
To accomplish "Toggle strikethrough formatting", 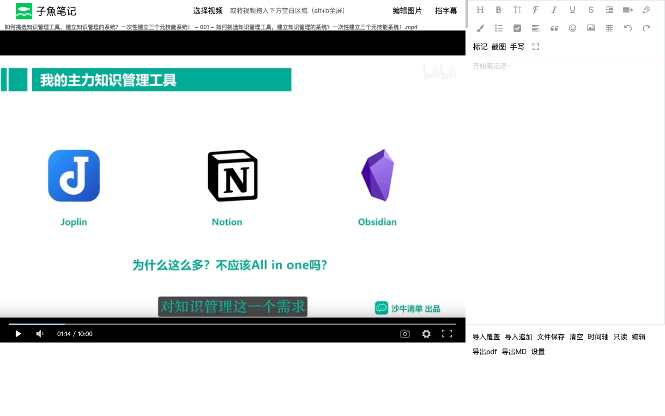I will [591, 10].
